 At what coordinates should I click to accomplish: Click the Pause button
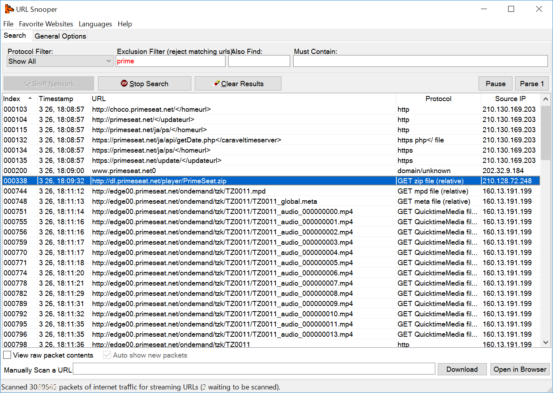(496, 83)
